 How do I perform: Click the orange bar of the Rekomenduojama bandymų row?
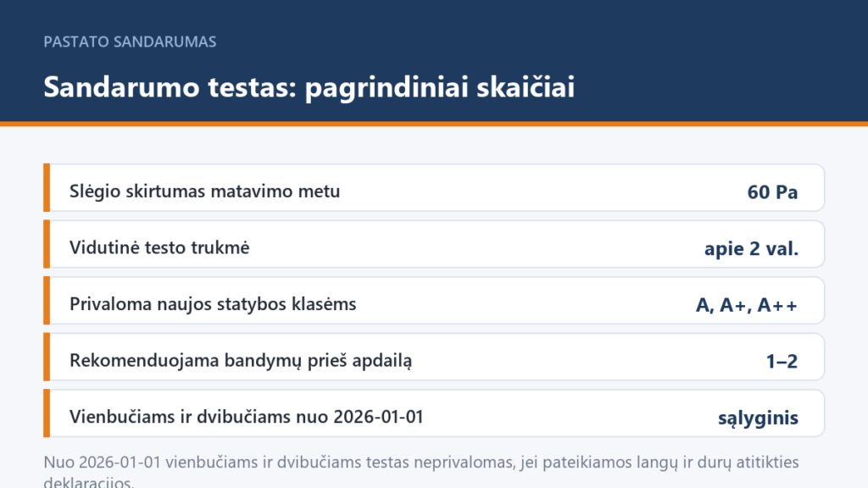pos(47,357)
